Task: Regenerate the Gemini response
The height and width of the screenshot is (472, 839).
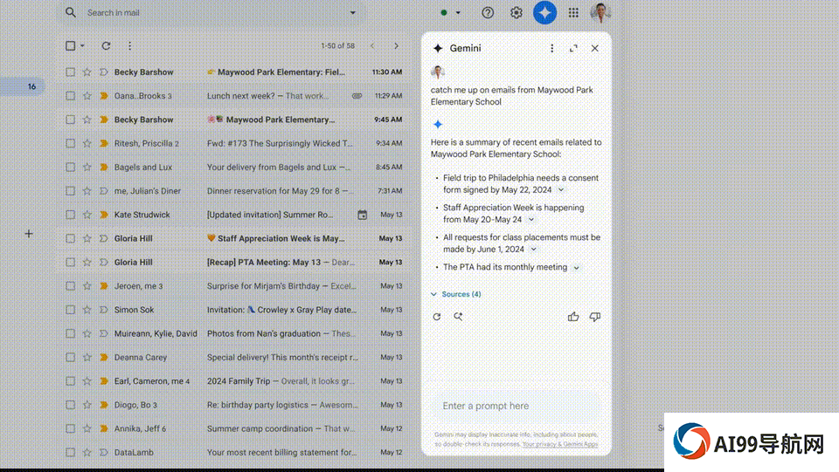Action: click(x=437, y=317)
